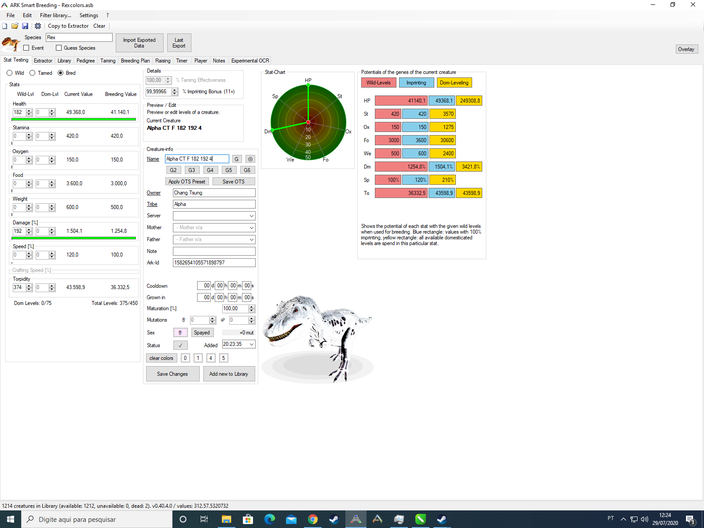Open a library file via folder icon
The width and height of the screenshot is (704, 528).
tap(15, 26)
